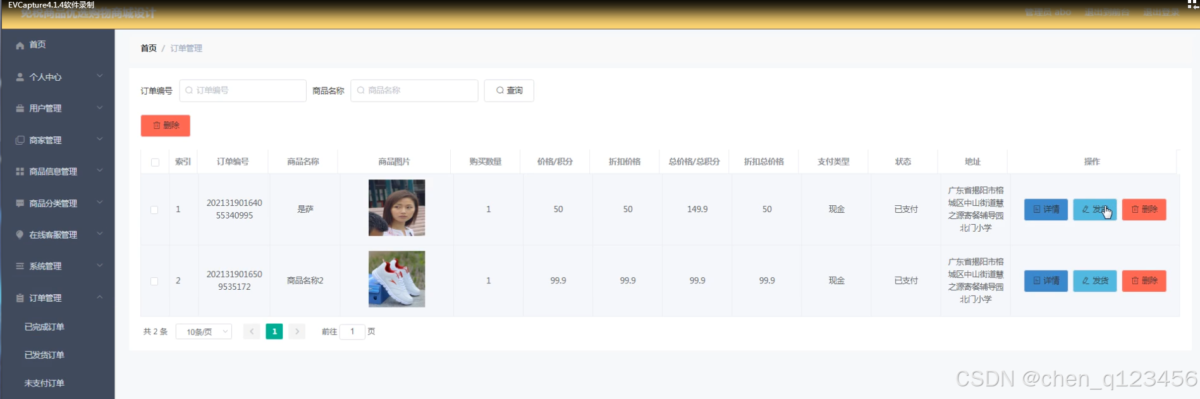This screenshot has width=1200, height=399.
Task: Click 删除 button for the 商品名称2 order
Action: pyautogui.click(x=1144, y=281)
